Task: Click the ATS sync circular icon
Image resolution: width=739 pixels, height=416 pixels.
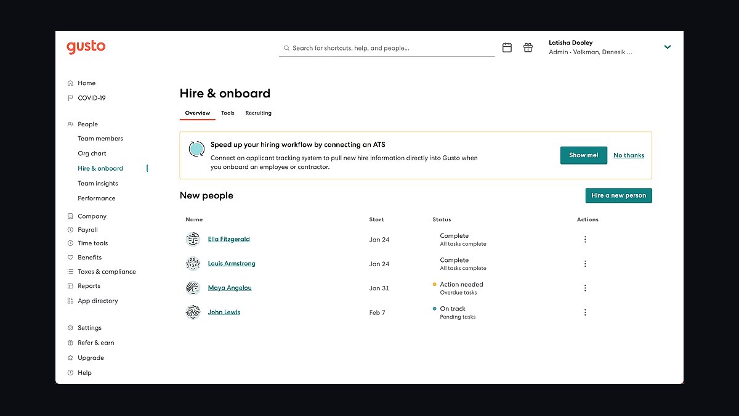Action: pyautogui.click(x=196, y=149)
